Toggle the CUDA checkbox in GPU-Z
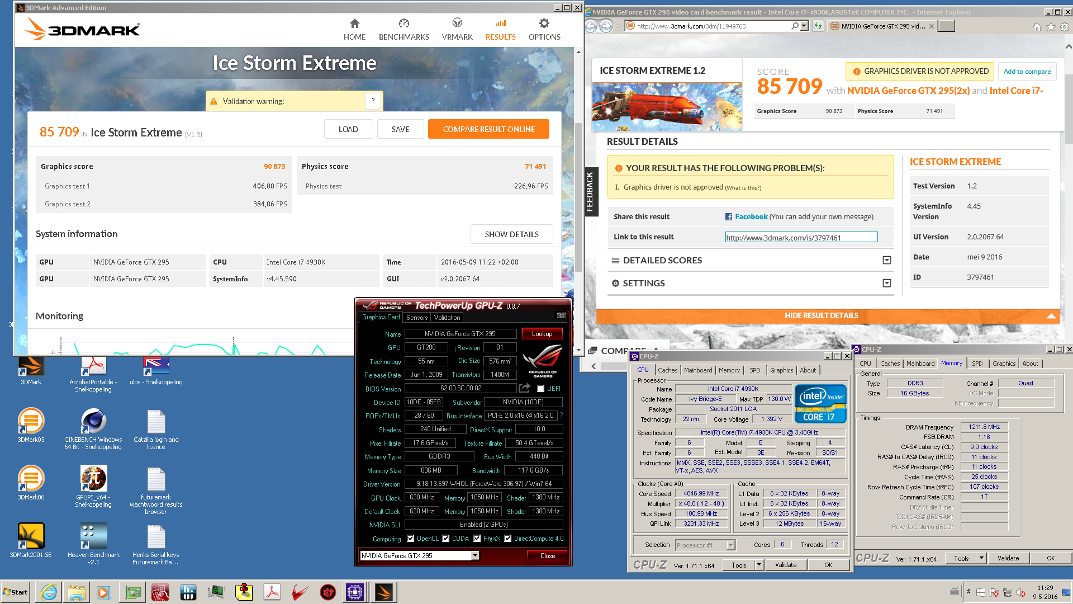Viewport: 1073px width, 604px height. (445, 539)
